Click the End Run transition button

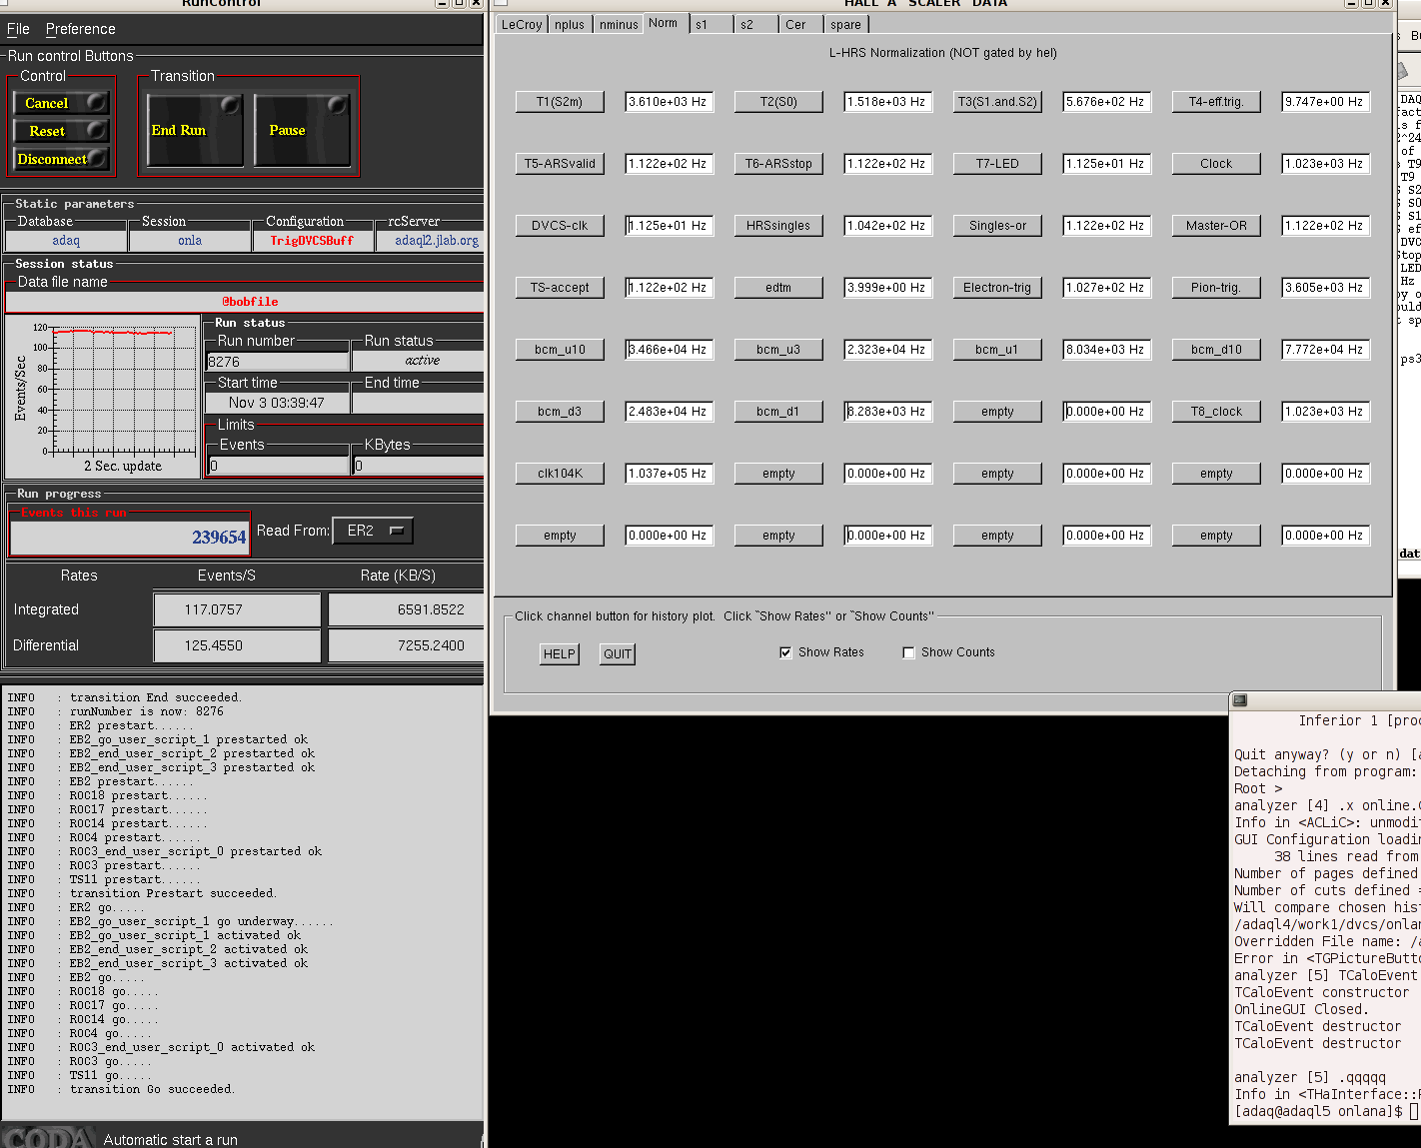pyautogui.click(x=195, y=130)
